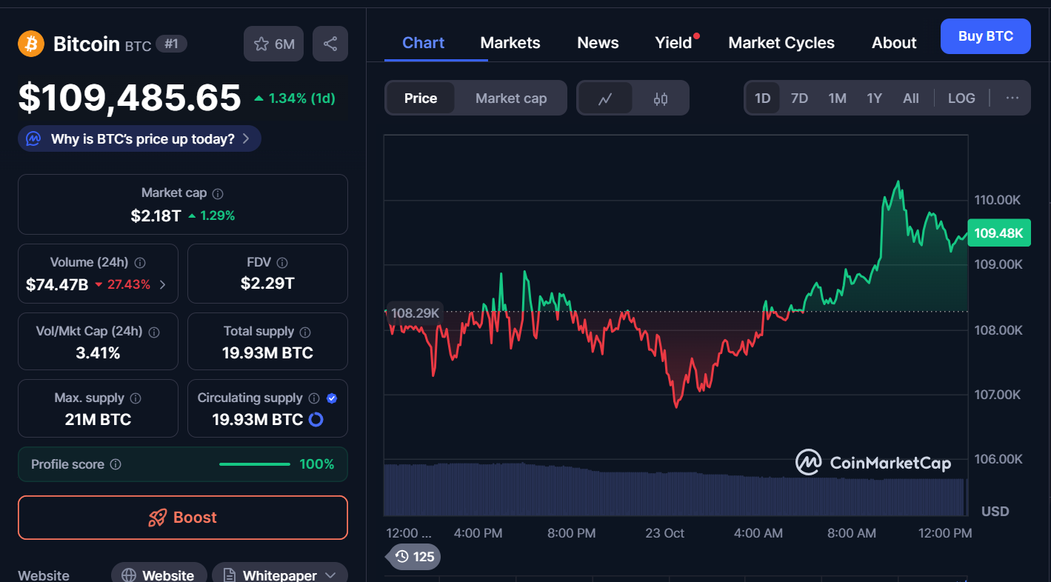The image size is (1051, 582).
Task: Toggle chart to Market cap view
Action: (x=510, y=98)
